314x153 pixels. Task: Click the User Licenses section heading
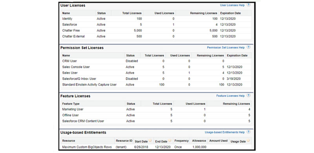point(73,5)
